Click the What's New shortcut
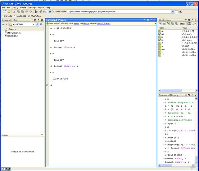Viewport: 199px width, 171px height. pyautogui.click(x=34, y=16)
